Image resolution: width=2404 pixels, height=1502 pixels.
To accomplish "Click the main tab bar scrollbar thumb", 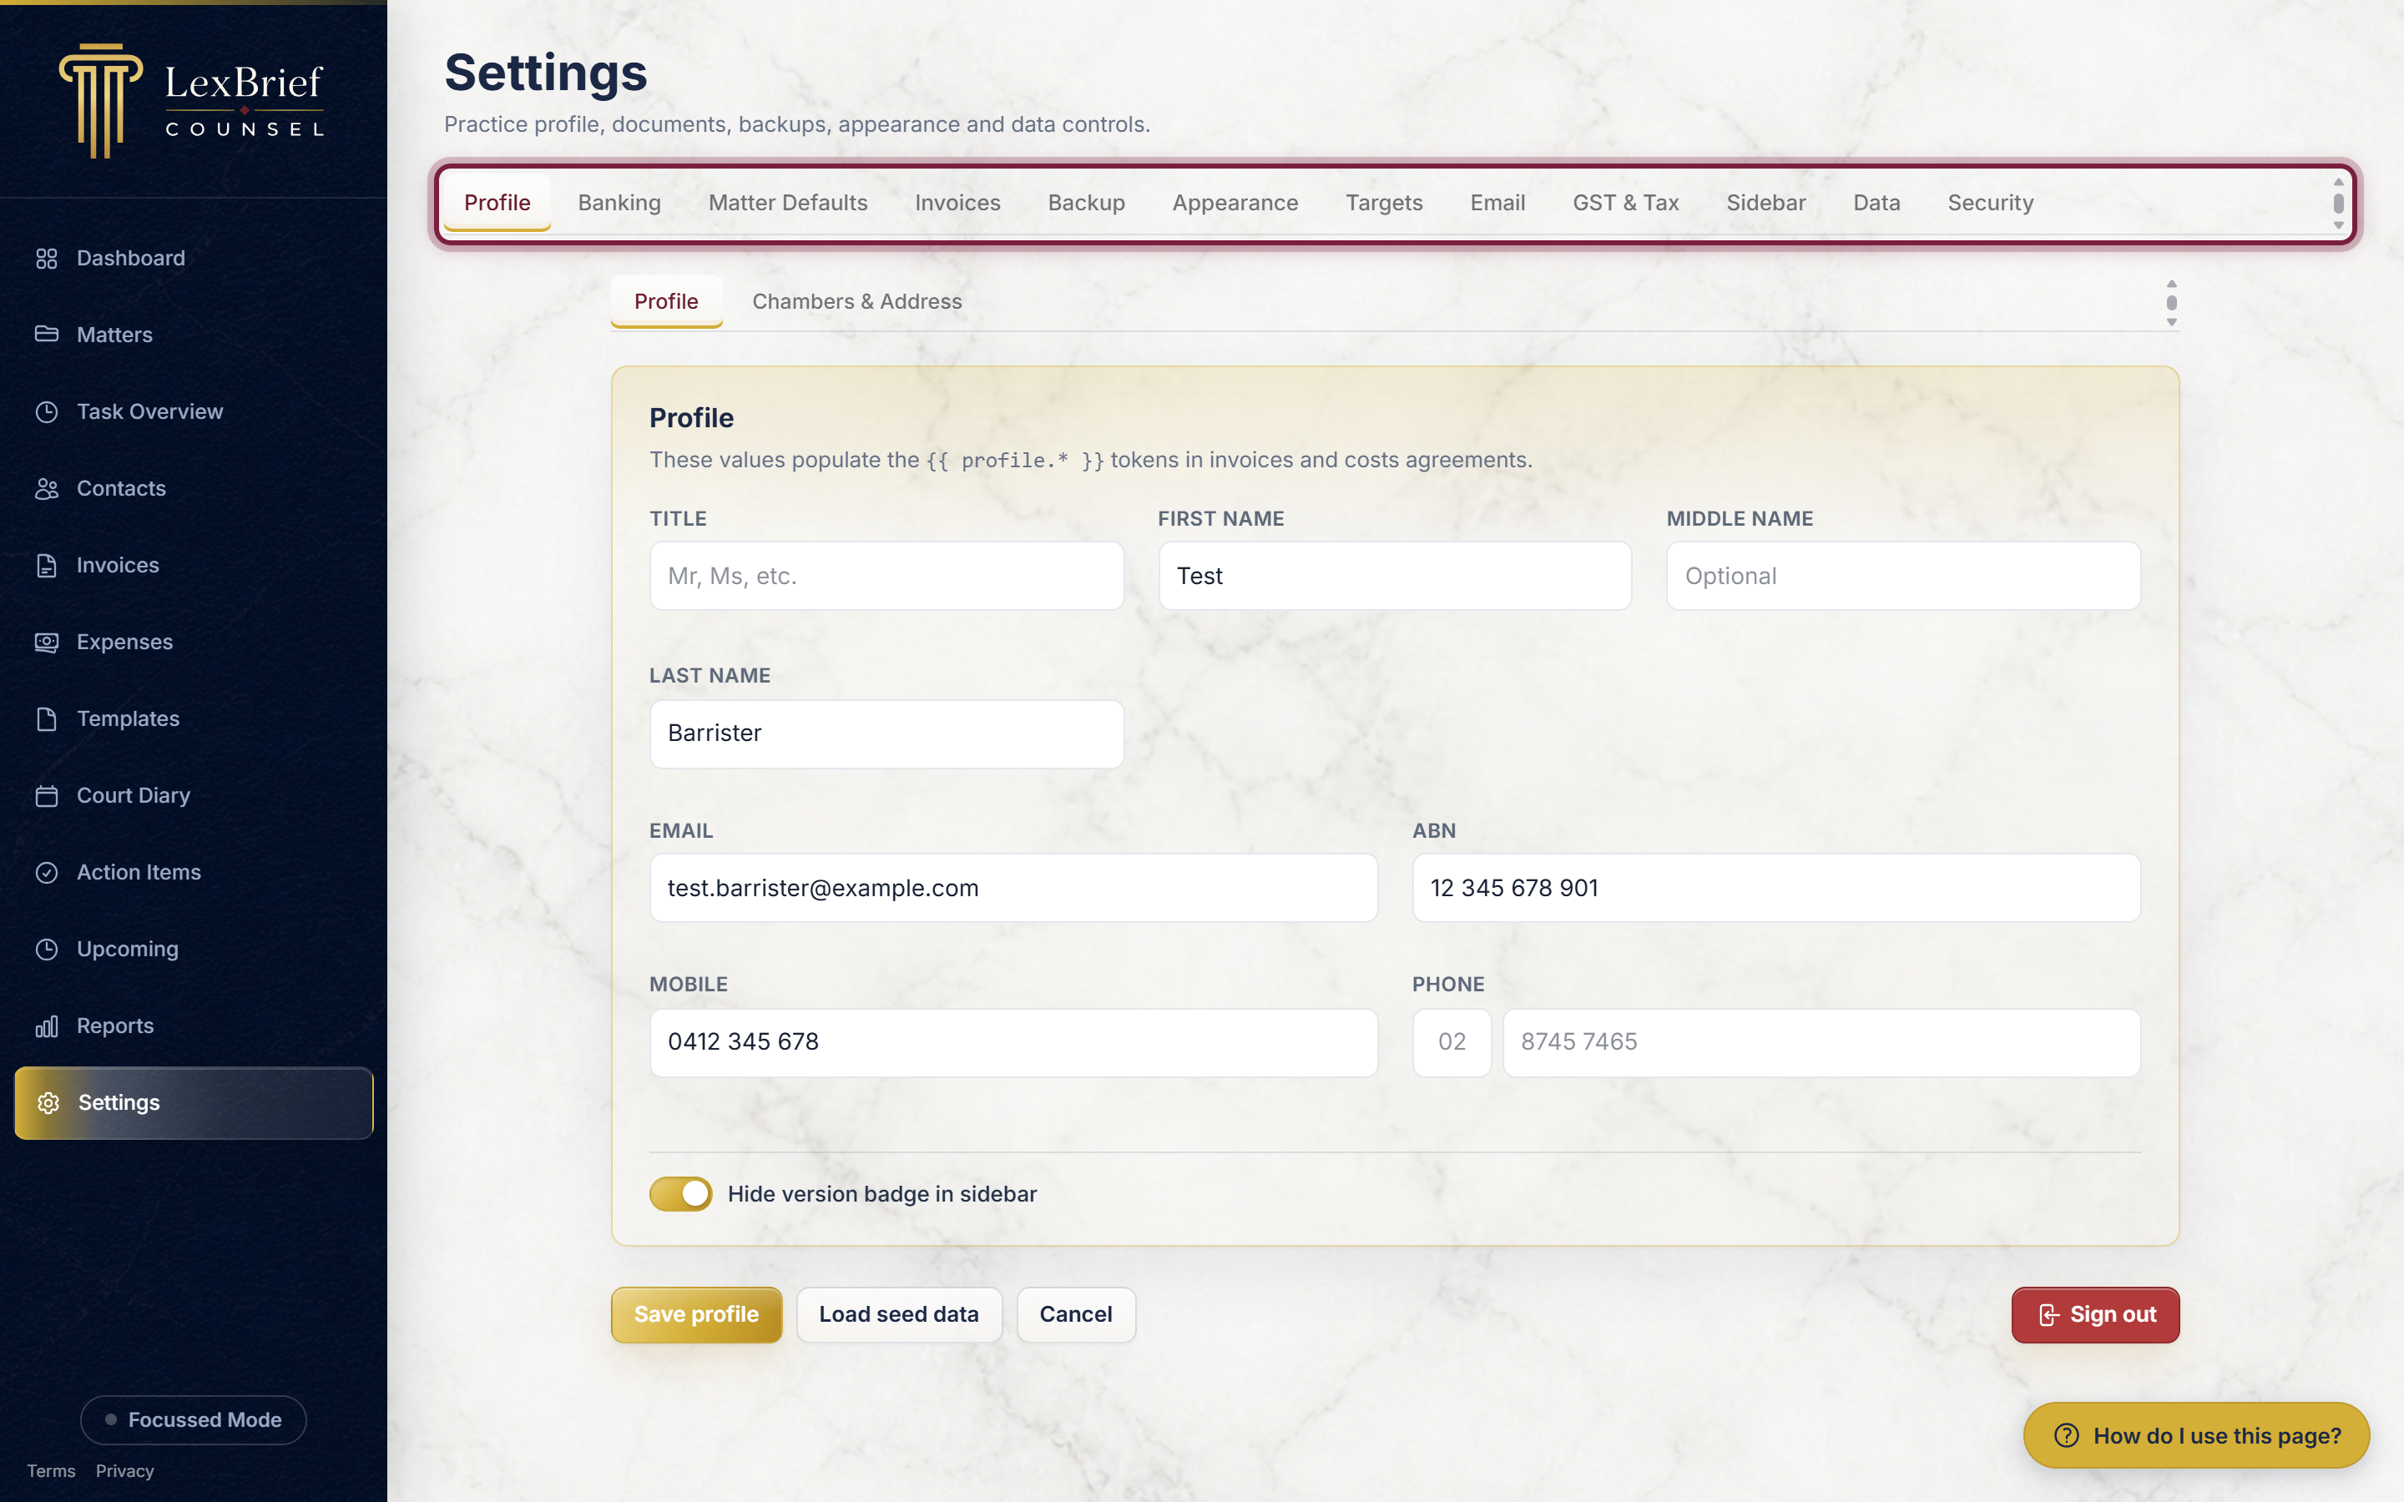I will click(2338, 203).
